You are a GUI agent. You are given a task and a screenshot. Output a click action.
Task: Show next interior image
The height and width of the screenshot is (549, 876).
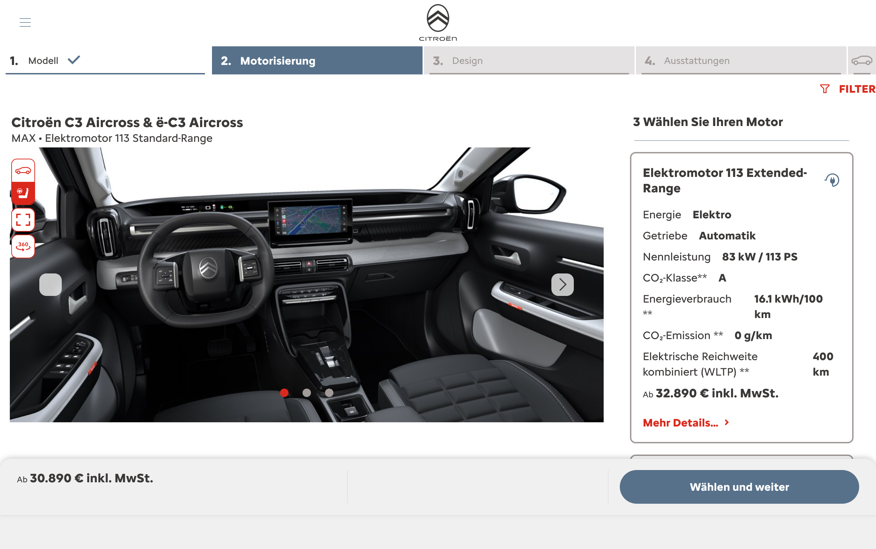[x=562, y=284]
